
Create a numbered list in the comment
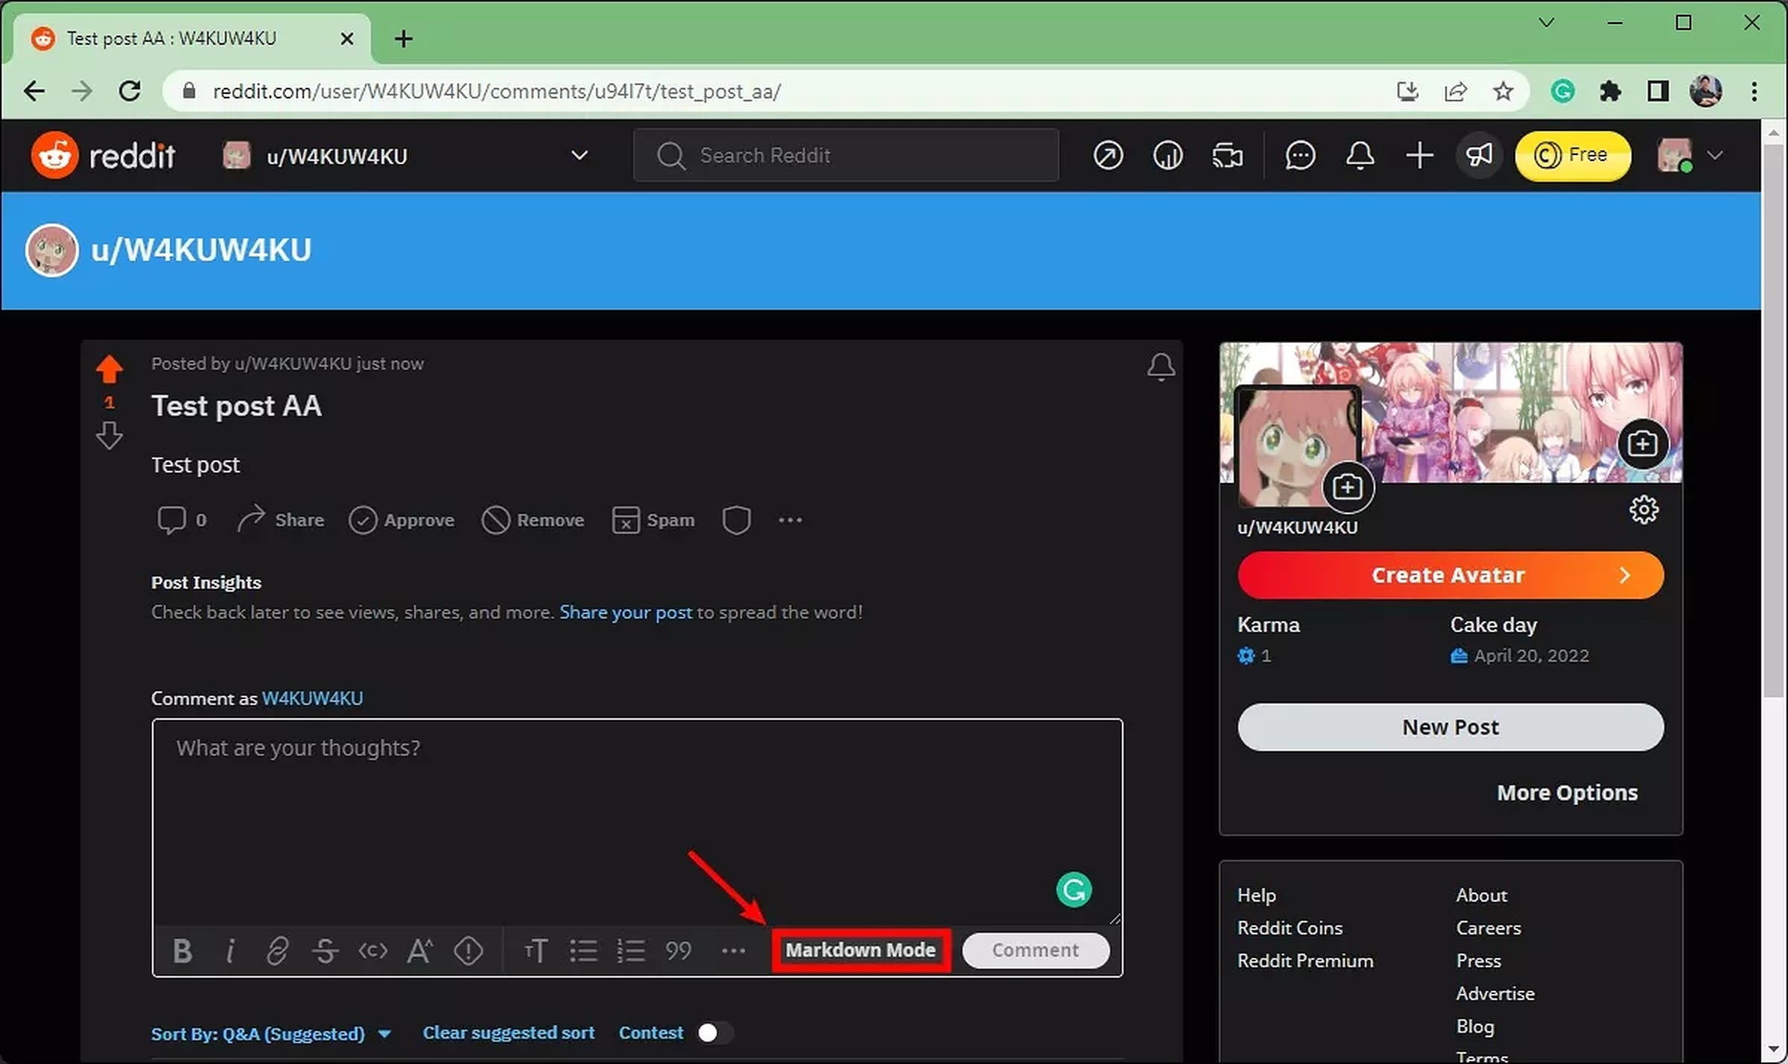[x=631, y=950]
